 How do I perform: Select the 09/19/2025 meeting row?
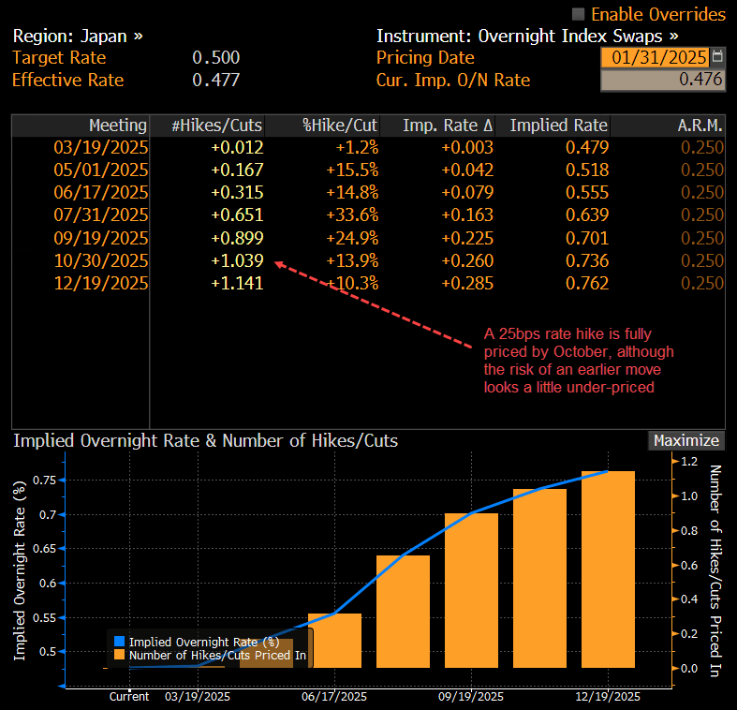click(x=369, y=238)
